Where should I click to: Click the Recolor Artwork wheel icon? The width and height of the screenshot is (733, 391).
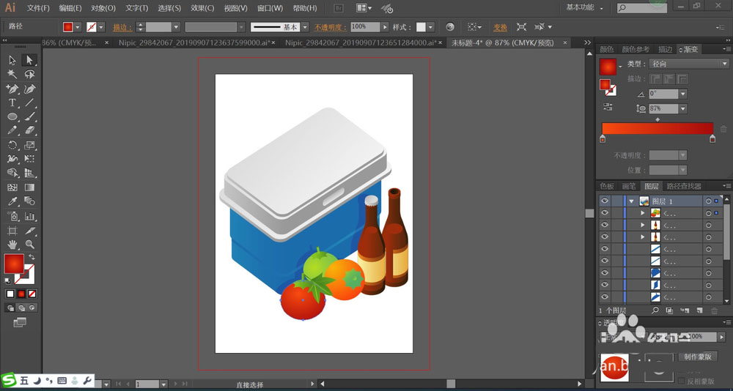click(x=450, y=27)
